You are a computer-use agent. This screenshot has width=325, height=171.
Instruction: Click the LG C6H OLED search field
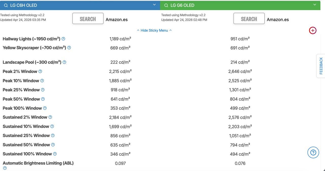[x=76, y=5]
